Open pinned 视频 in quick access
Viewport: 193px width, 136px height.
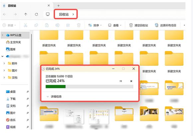coord(11,127)
